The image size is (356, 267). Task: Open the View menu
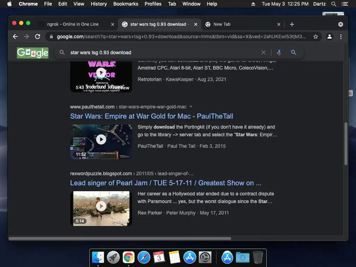coord(79,4)
